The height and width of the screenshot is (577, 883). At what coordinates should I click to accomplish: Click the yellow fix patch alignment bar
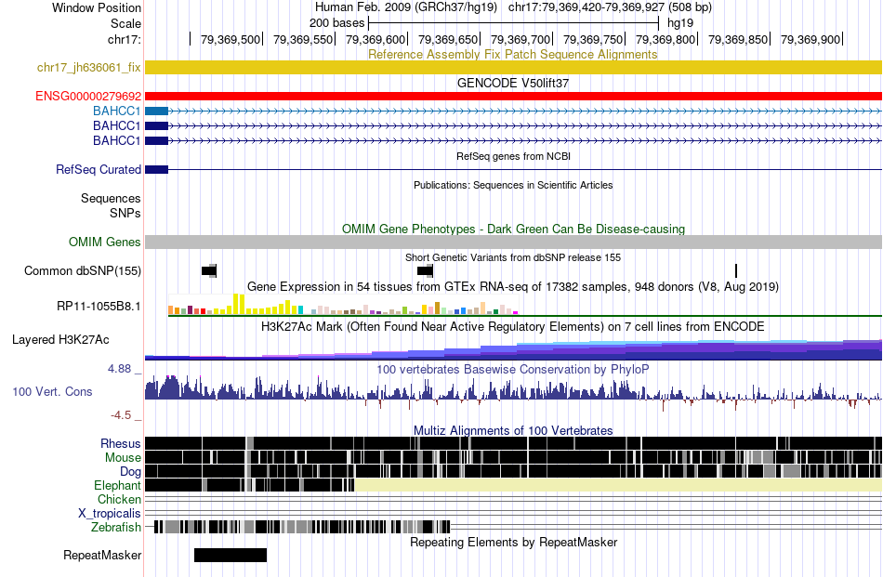point(513,68)
